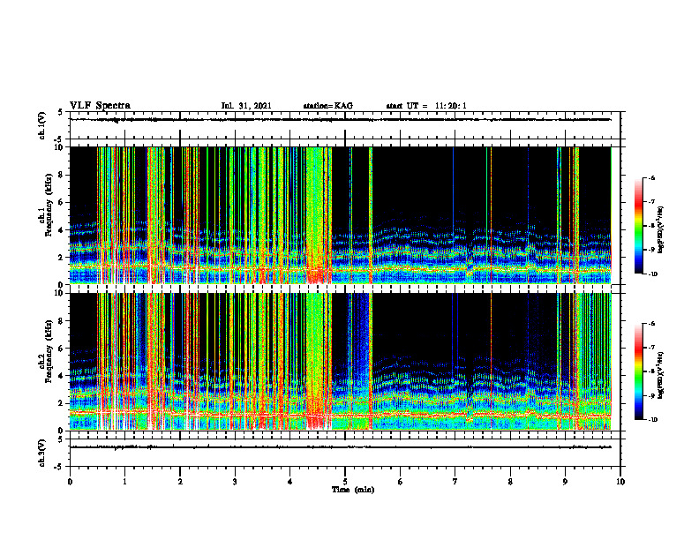Click the ch.1 color scale log(PSD) unit label
Viewport: 699px width, 540px height.
(x=661, y=229)
